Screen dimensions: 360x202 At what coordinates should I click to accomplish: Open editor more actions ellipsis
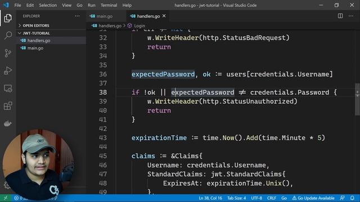(351, 16)
